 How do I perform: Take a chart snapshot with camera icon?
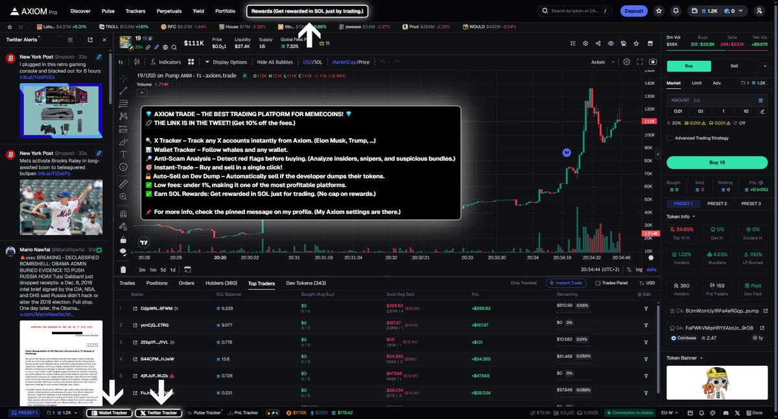[653, 62]
